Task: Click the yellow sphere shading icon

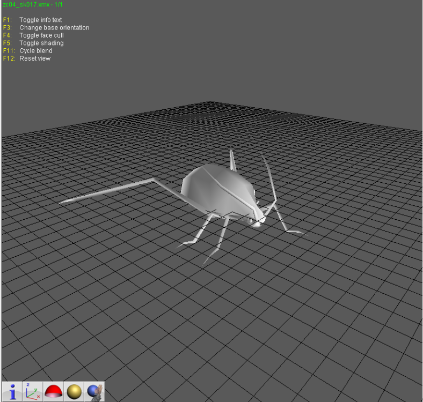Action: (74, 391)
